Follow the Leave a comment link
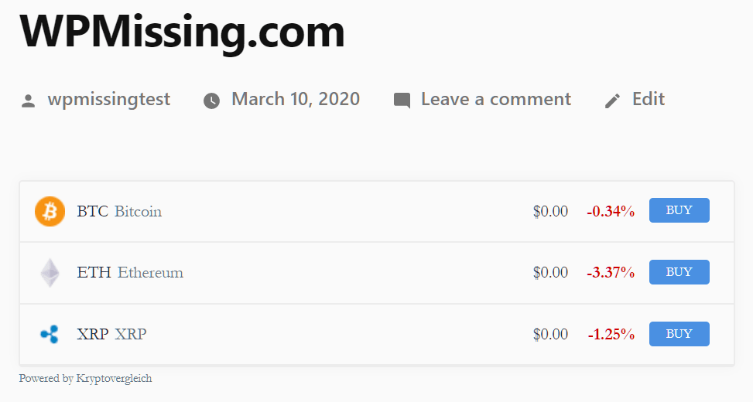The height and width of the screenshot is (402, 753). 496,99
